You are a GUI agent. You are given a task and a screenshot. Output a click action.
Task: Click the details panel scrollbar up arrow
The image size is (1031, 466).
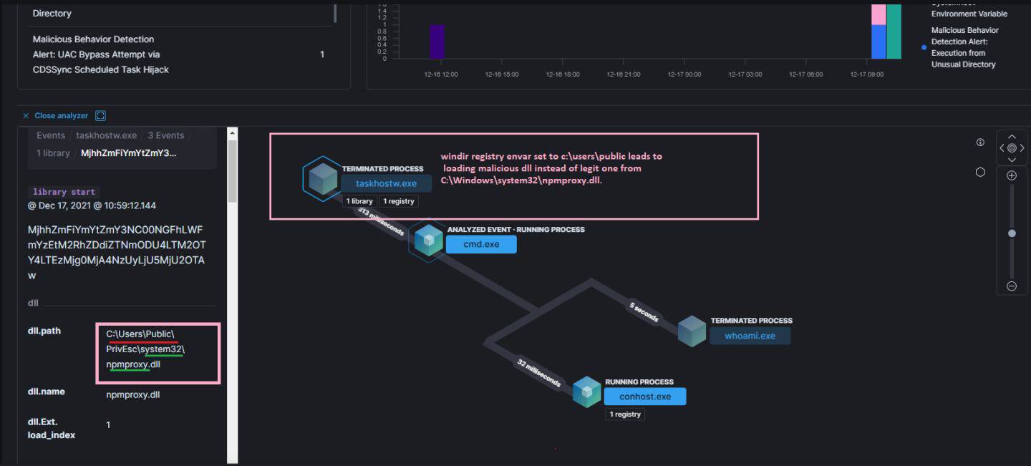232,133
